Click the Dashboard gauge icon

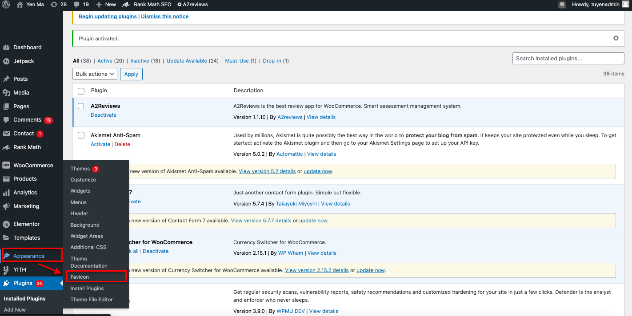[x=6, y=47]
